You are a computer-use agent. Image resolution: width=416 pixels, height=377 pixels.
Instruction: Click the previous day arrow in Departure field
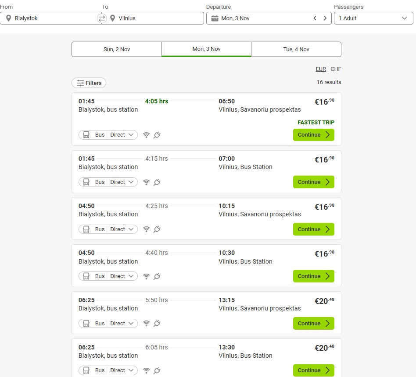point(315,18)
